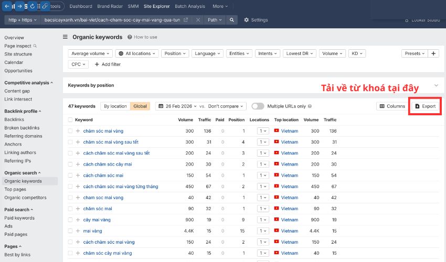Switch to the By location tab
This screenshot has width=446, height=262.
115,106
